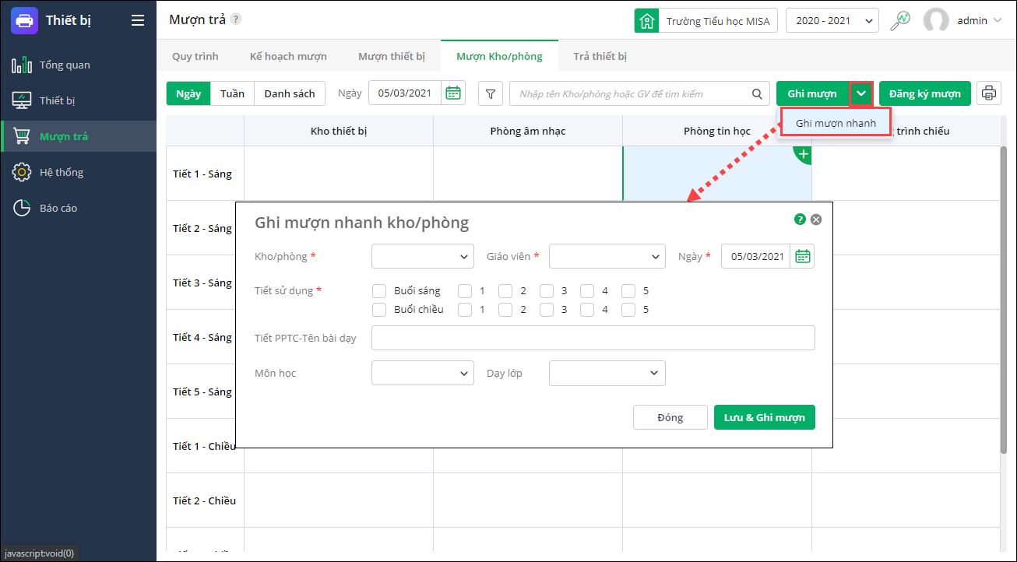Check the Buổi chiều checkbox

click(379, 310)
